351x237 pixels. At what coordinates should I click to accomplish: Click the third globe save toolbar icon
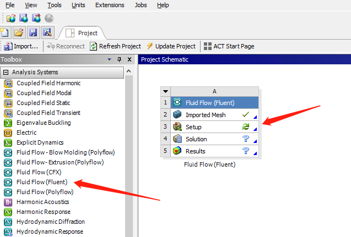[x=36, y=18]
